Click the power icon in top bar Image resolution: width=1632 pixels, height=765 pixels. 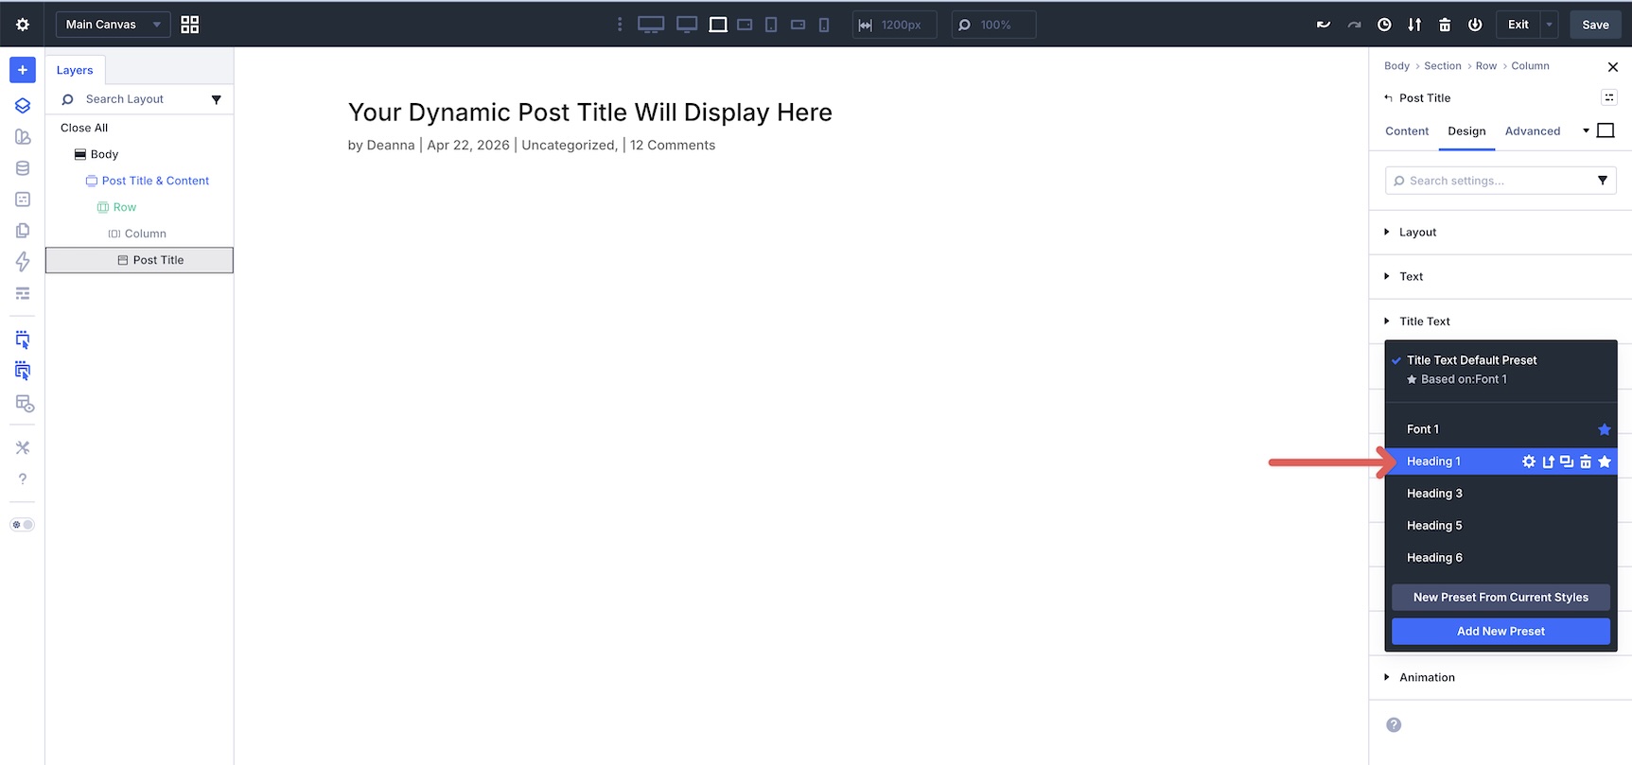1475,25
